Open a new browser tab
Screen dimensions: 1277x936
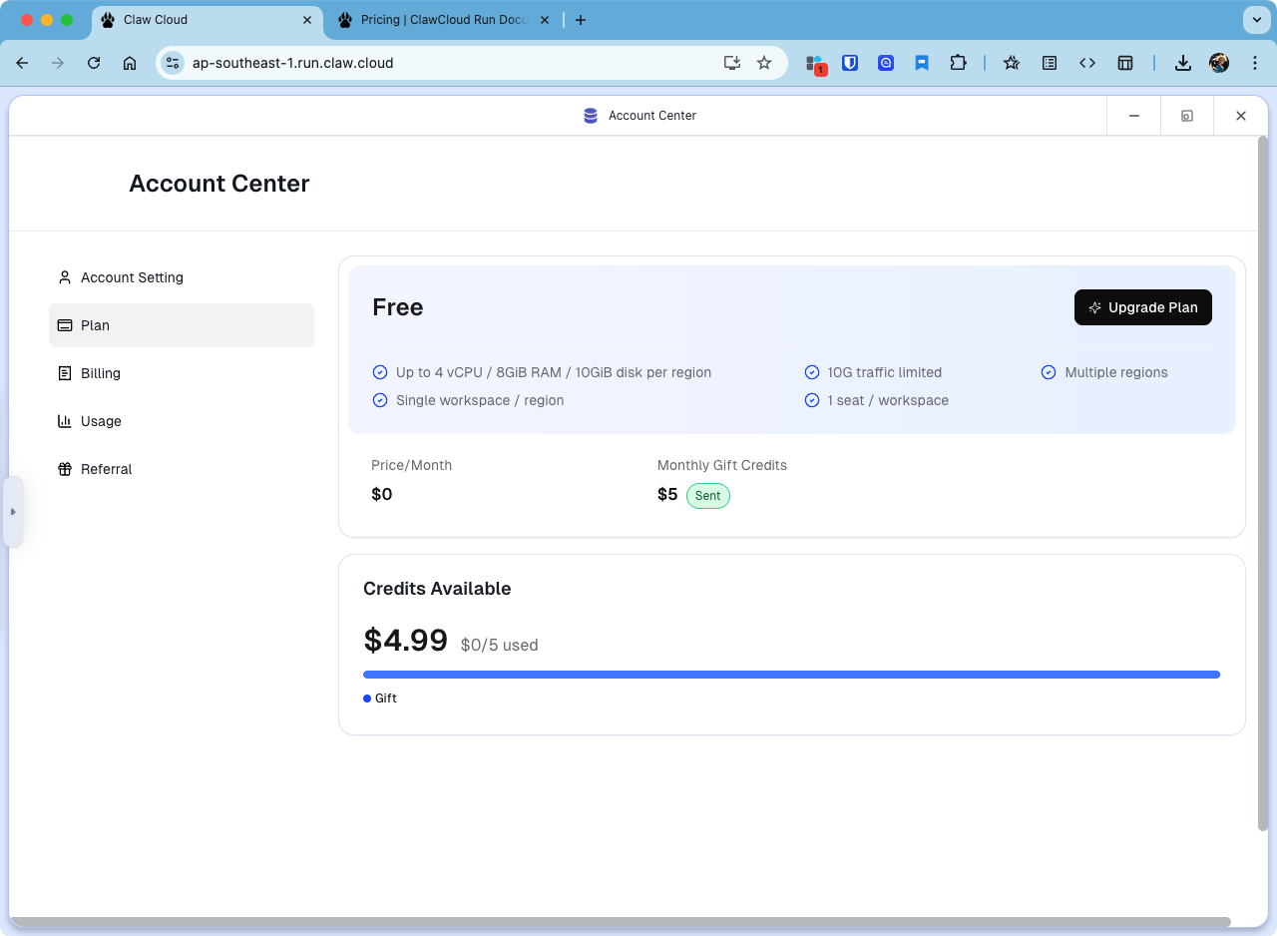pos(581,20)
